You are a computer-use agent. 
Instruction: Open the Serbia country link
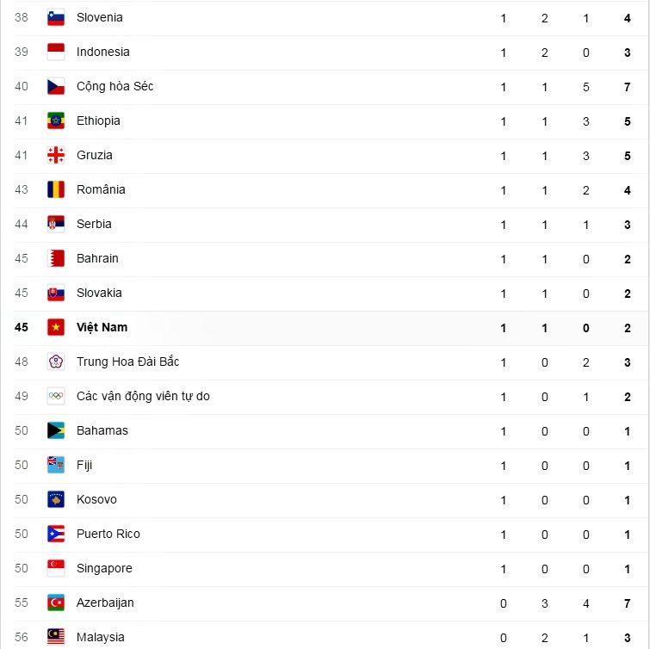click(94, 224)
